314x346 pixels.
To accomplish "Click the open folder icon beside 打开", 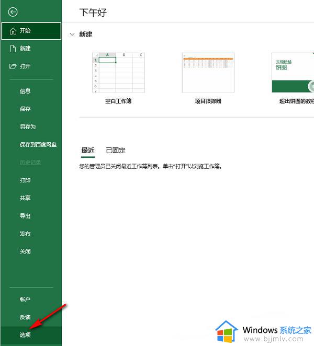I will point(13,66).
